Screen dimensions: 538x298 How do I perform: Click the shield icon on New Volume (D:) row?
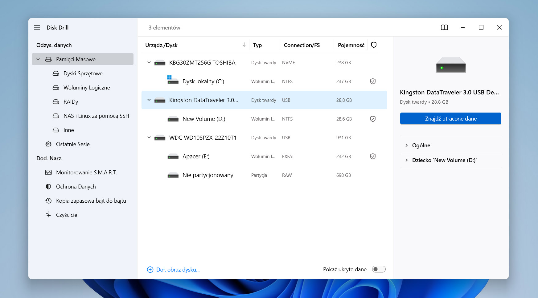point(373,119)
